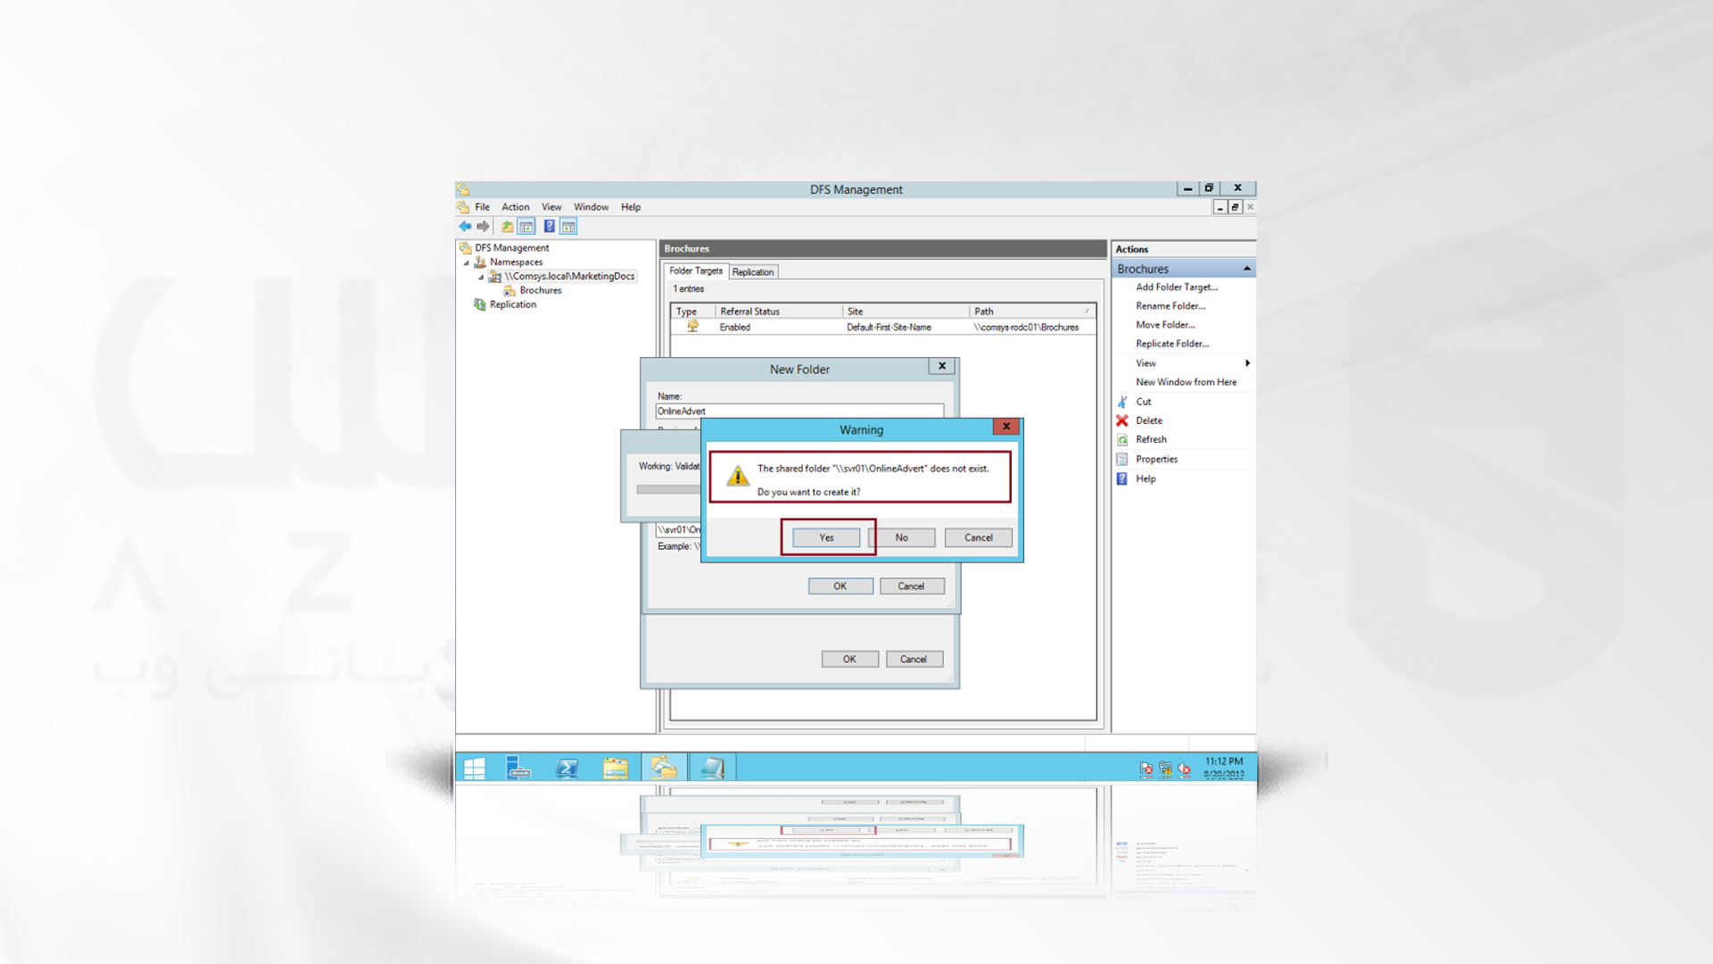Image resolution: width=1713 pixels, height=964 pixels.
Task: Select the Replication node icon in tree
Action: [480, 304]
